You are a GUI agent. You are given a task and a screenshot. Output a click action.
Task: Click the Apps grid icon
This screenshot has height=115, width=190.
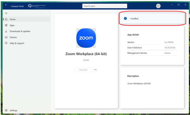[x=6, y=25]
